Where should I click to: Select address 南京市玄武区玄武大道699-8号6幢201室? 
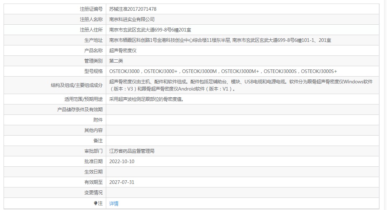coord(150,30)
